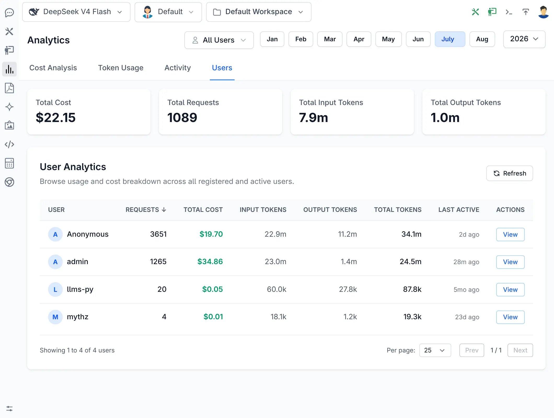Open the tools icon in sidebar

(9, 31)
